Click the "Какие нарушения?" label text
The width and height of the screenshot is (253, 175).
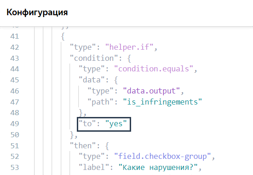158,168
